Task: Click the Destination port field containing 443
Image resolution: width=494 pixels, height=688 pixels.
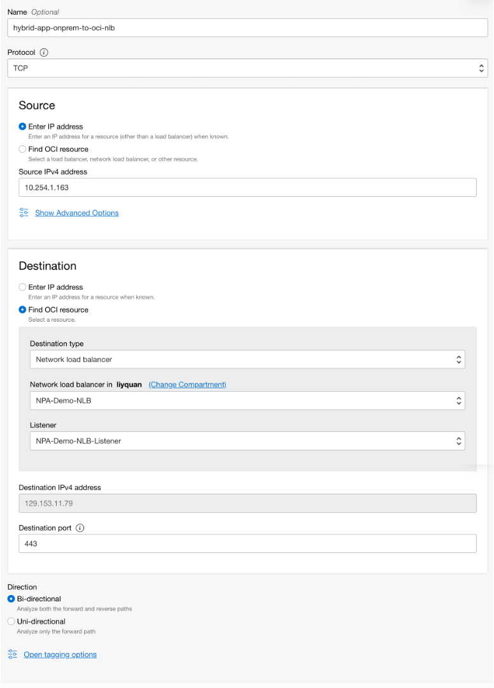Action: 247,543
